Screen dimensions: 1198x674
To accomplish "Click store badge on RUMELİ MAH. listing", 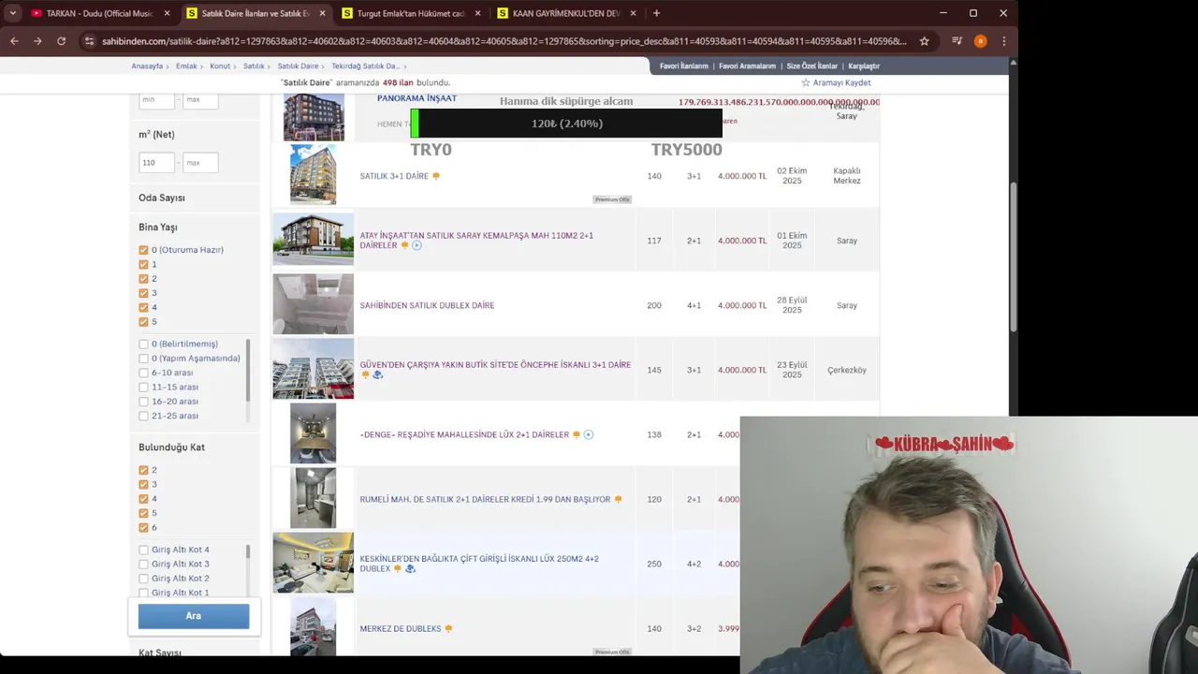I will click(618, 499).
